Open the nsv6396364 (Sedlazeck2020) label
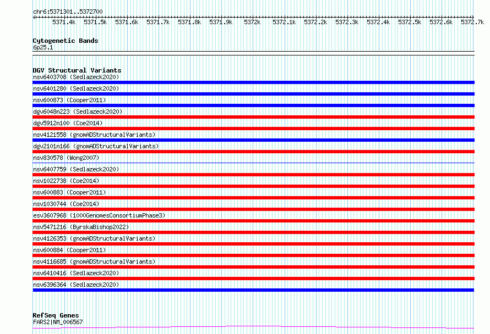This screenshot has height=334, width=490. (76, 285)
